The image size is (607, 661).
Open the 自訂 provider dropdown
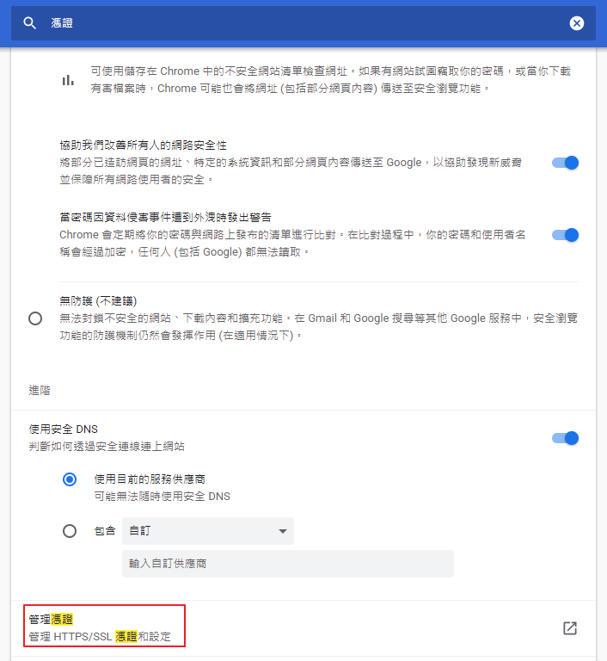pos(208,531)
